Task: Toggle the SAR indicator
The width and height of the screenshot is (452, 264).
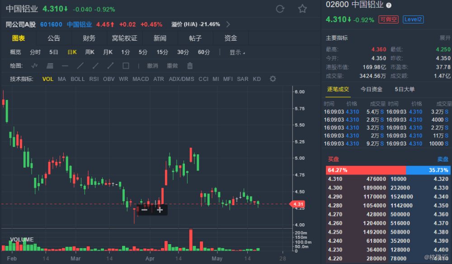Action: (x=242, y=79)
